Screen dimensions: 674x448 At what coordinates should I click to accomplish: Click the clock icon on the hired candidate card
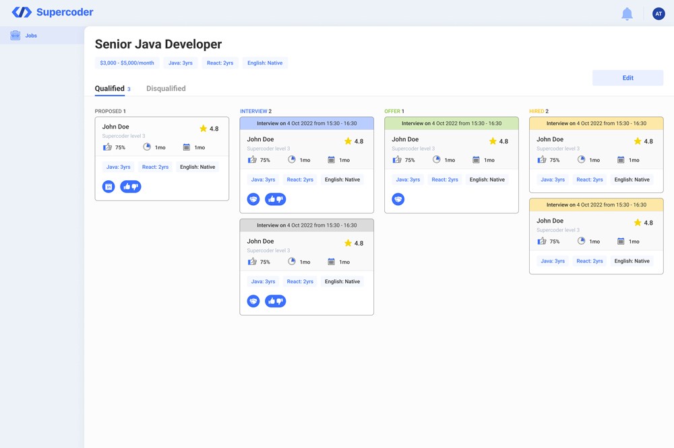click(x=581, y=159)
